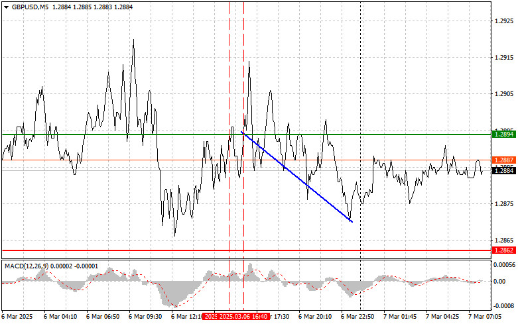The image size is (518, 324).
Task: Click the blue descending trendline
Action: (297, 177)
